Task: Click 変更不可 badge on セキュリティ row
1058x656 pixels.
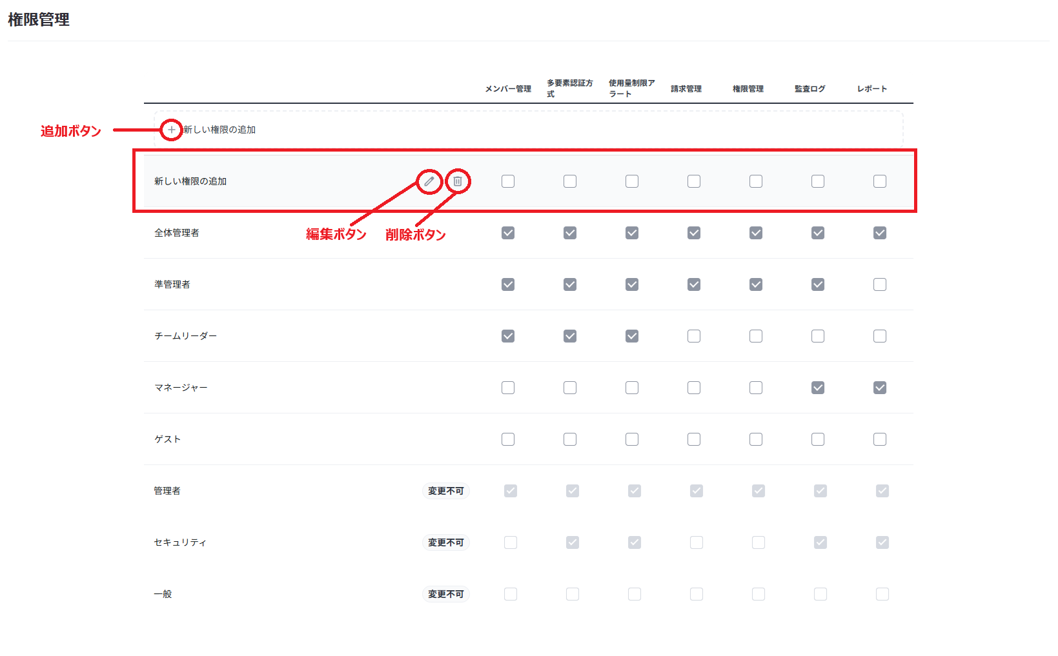Action: click(445, 542)
